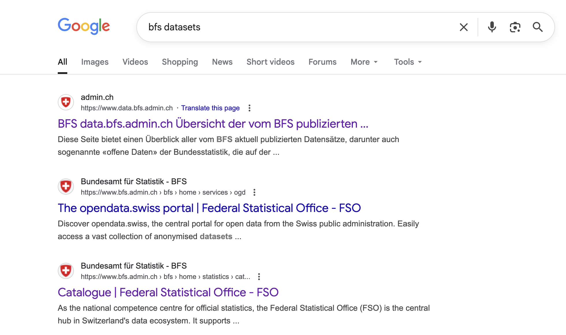
Task: Start voice search with microphone icon
Action: click(x=492, y=27)
